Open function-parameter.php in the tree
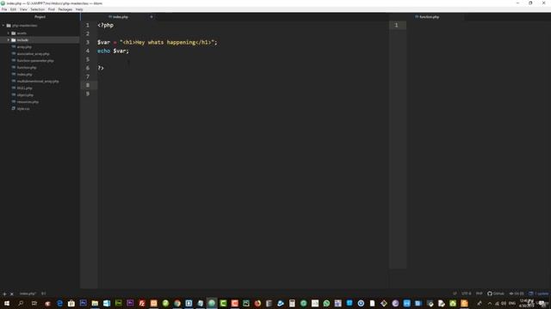Image resolution: width=551 pixels, height=309 pixels. pos(35,61)
